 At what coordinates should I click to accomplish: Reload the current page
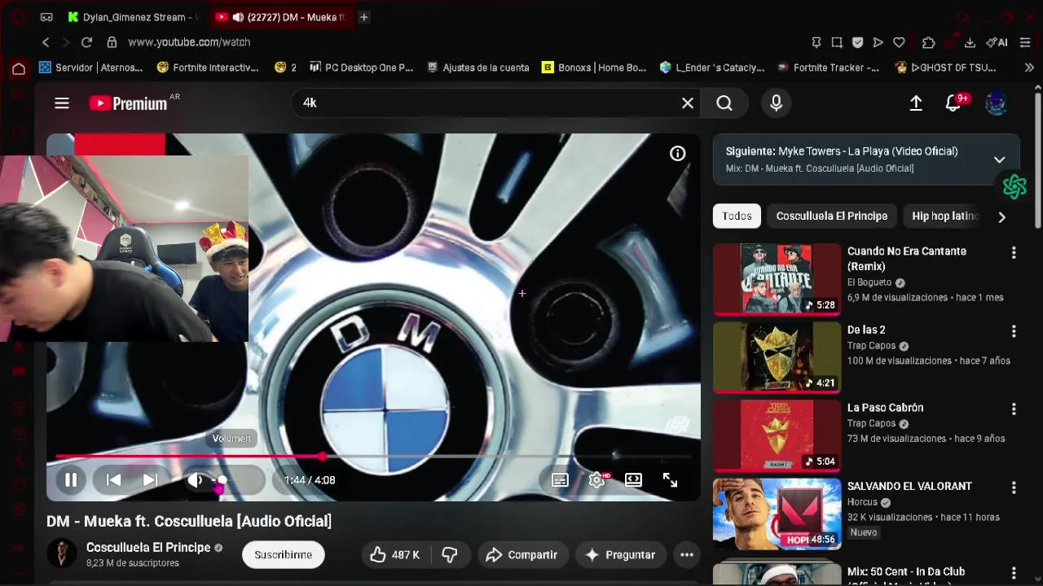86,42
